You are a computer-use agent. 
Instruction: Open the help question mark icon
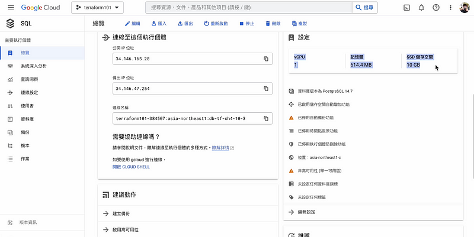tap(436, 8)
